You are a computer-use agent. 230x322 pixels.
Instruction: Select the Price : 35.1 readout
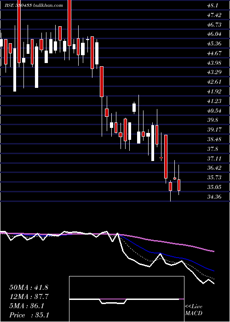[29, 315]
